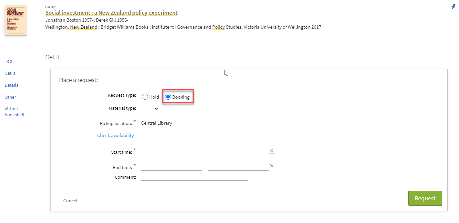459x223 pixels.
Task: Navigate to Details section
Action: point(11,85)
